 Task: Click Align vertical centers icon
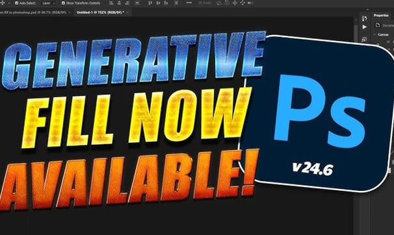click(158, 3)
